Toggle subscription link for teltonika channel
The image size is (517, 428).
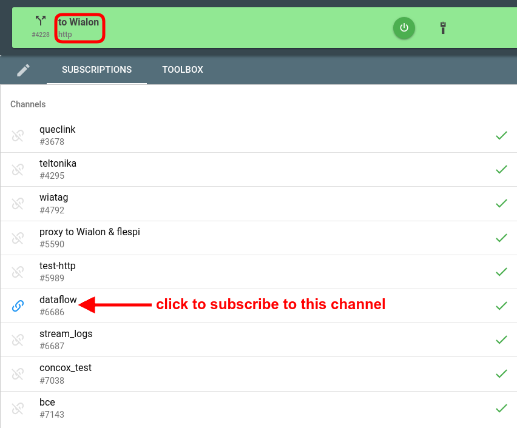(x=18, y=169)
